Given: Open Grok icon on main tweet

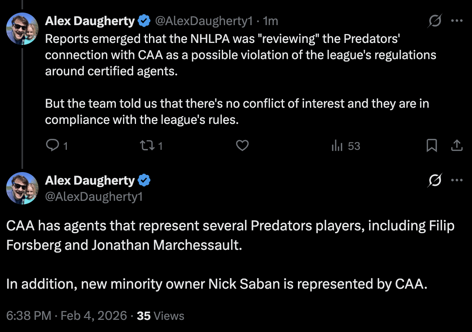Looking at the screenshot, I should [x=434, y=181].
